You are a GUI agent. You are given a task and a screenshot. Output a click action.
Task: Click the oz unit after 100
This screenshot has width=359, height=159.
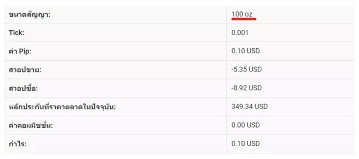click(249, 14)
